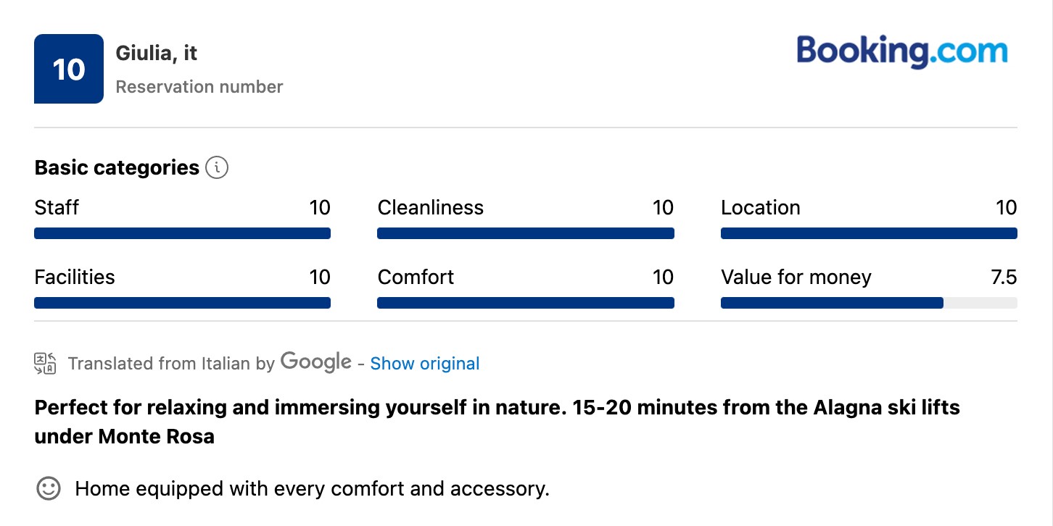Click the Cleanliness rating bar
The width and height of the screenshot is (1053, 526).
[526, 233]
